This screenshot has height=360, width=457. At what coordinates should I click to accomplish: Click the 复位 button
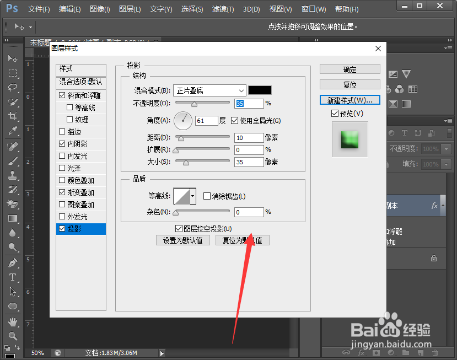click(x=350, y=85)
